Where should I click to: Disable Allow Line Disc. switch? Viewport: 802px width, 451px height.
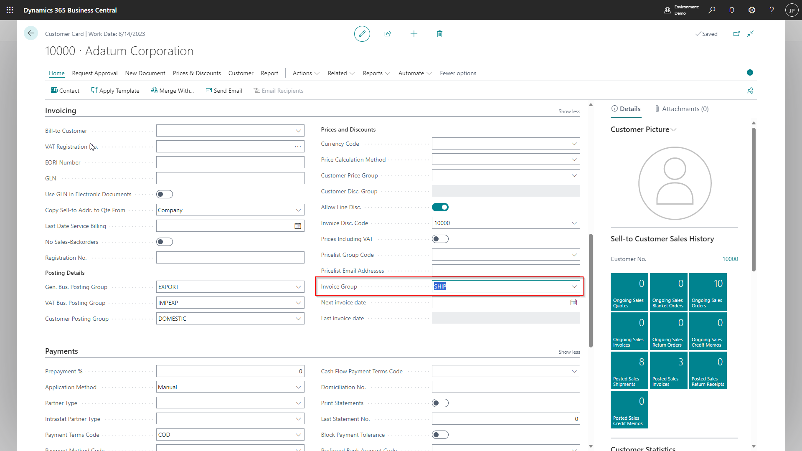(x=440, y=207)
